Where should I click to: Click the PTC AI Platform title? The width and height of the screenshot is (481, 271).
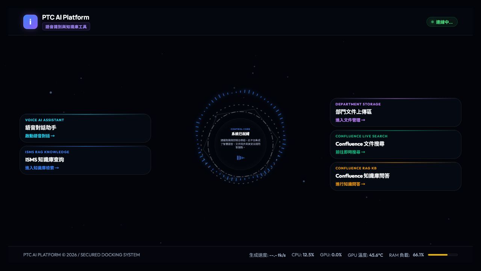click(66, 17)
